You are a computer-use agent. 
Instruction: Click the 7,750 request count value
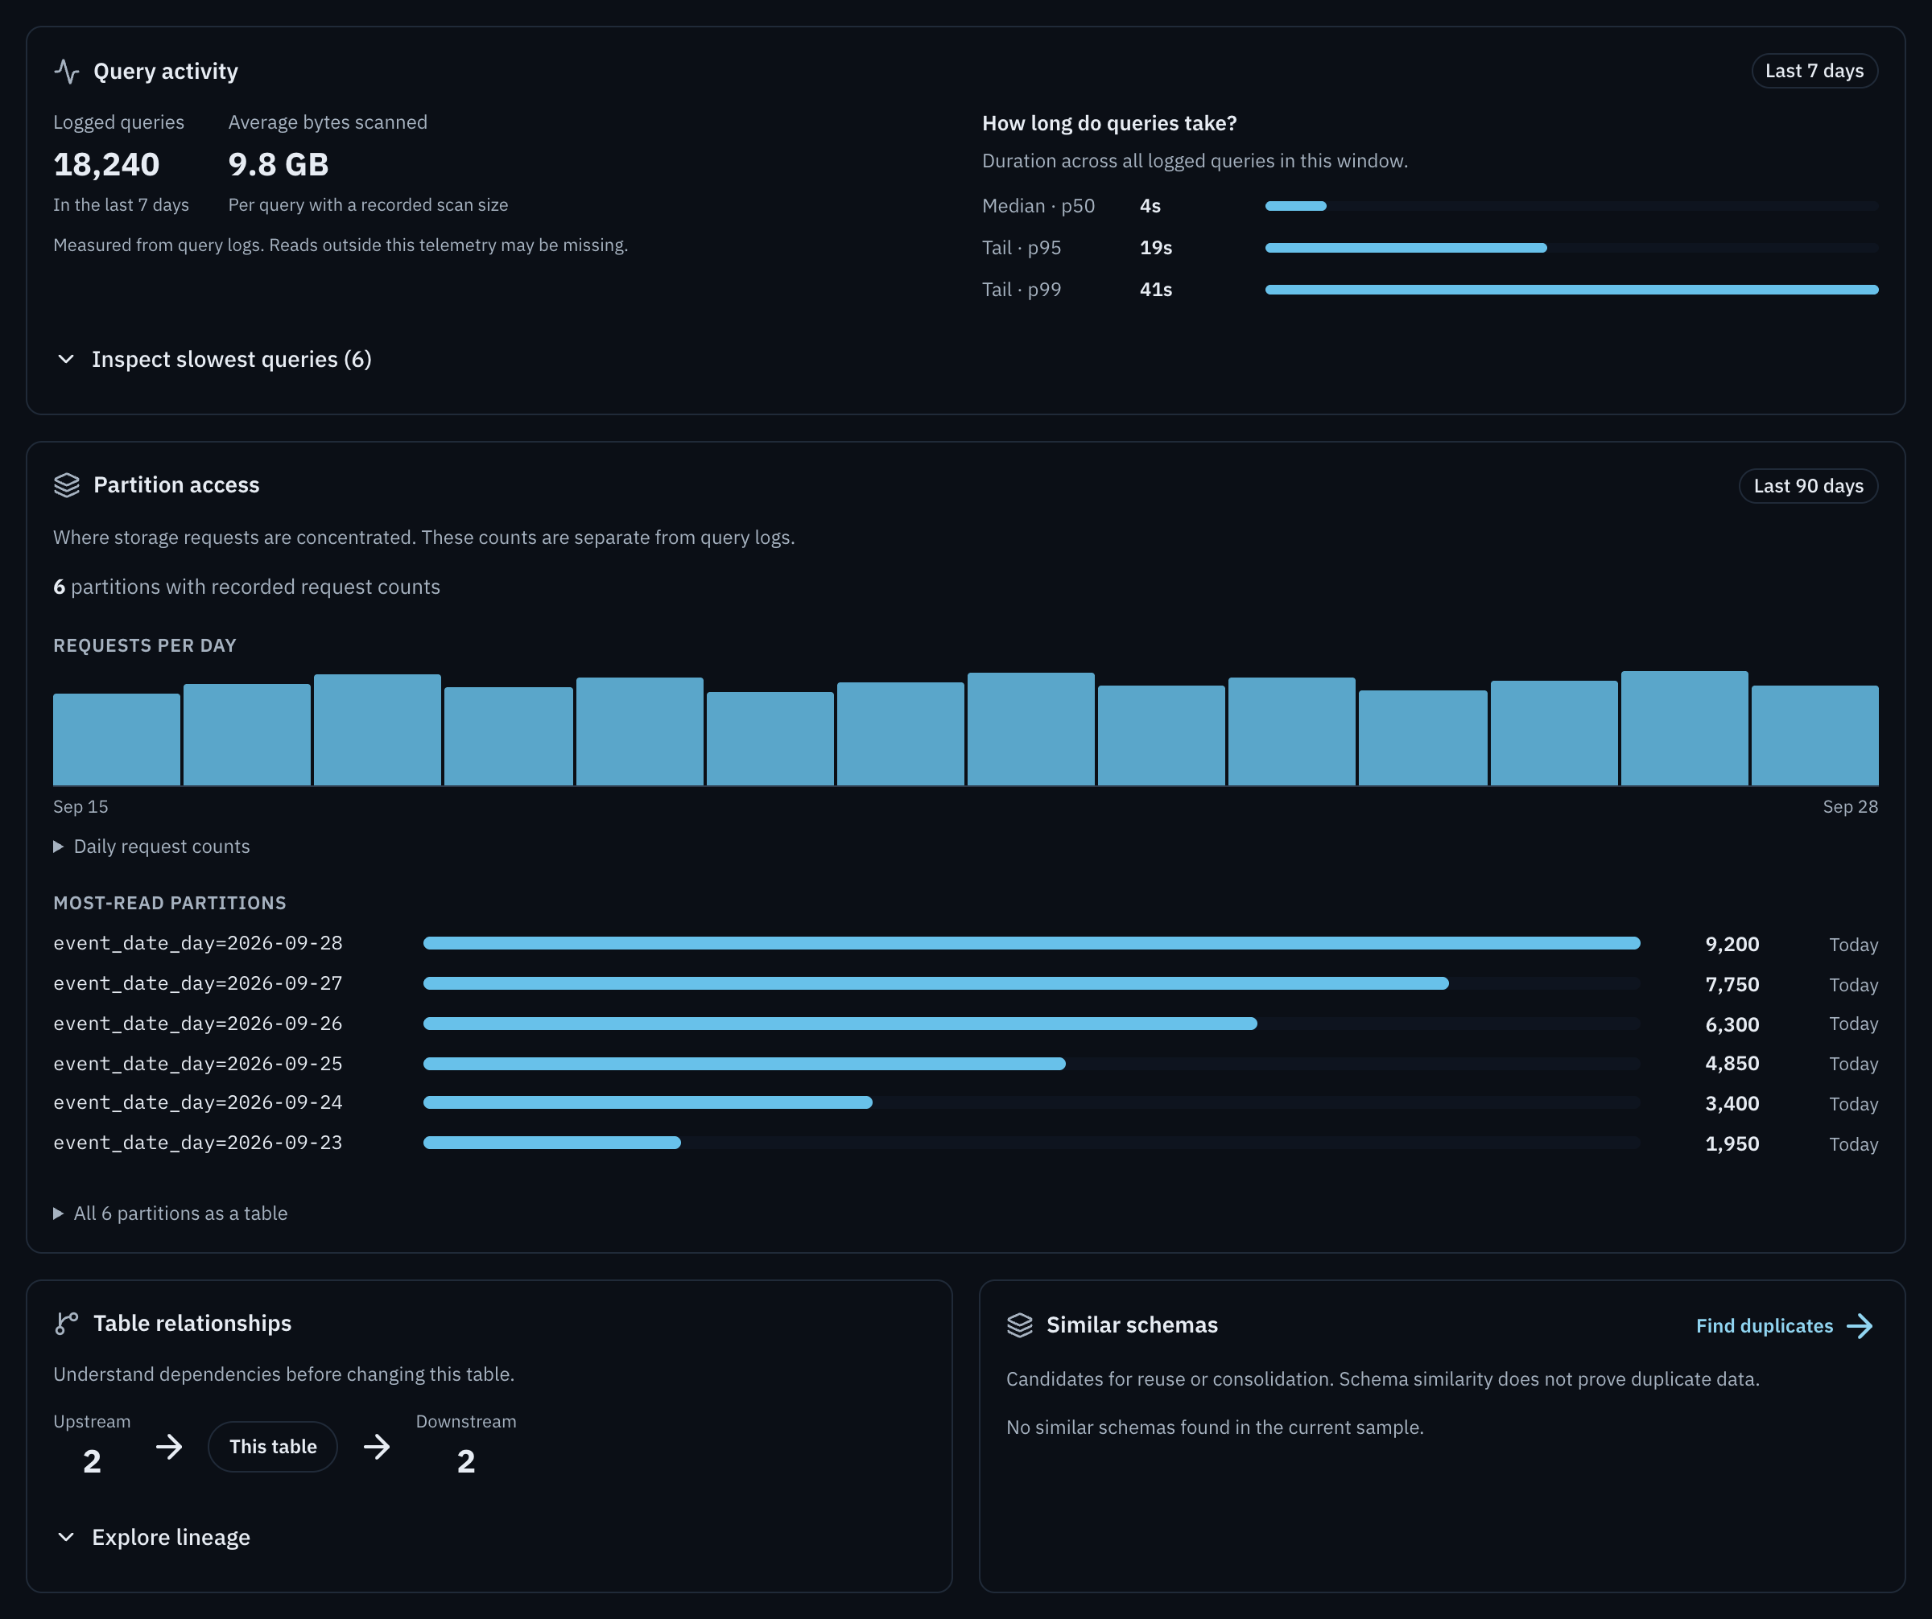point(1732,985)
